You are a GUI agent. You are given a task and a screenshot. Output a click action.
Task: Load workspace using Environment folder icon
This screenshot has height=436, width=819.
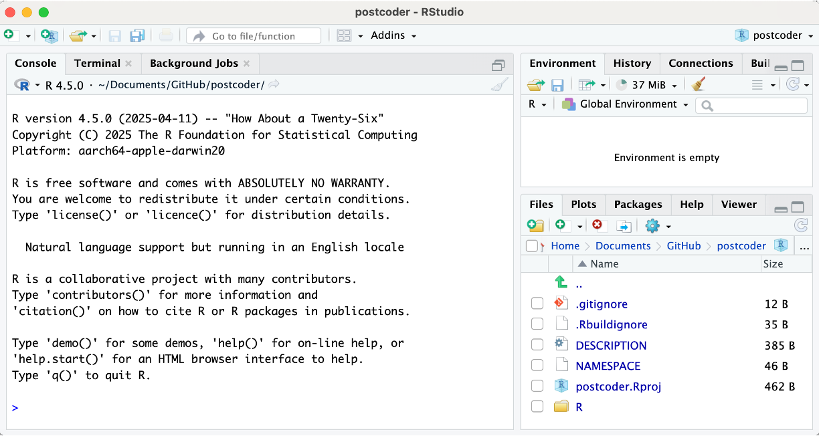click(536, 85)
